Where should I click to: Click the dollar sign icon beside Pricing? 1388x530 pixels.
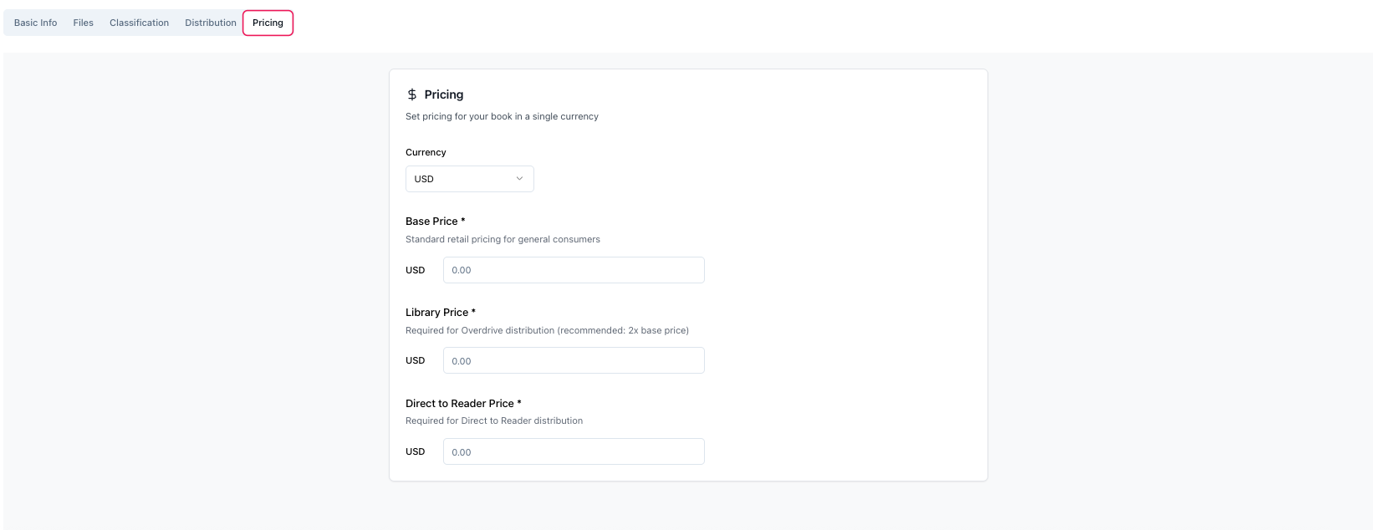412,94
